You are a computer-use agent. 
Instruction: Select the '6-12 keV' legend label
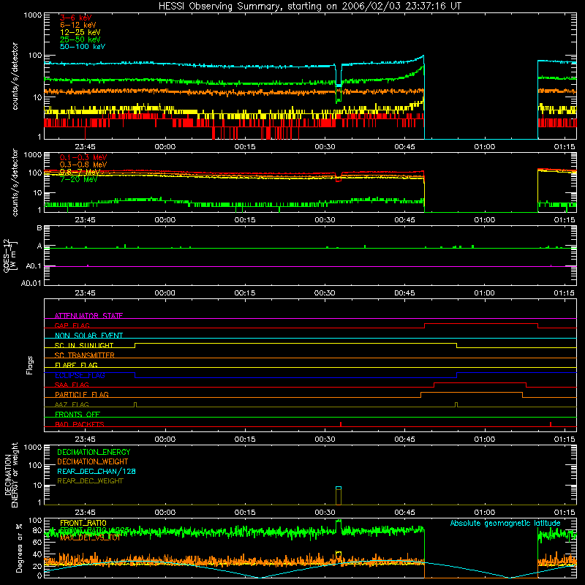pyautogui.click(x=78, y=25)
